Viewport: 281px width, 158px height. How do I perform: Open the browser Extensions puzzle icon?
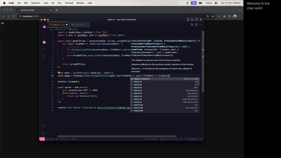(x=224, y=16)
